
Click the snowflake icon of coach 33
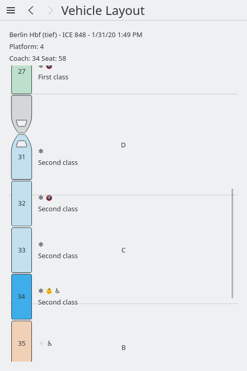pos(41,244)
